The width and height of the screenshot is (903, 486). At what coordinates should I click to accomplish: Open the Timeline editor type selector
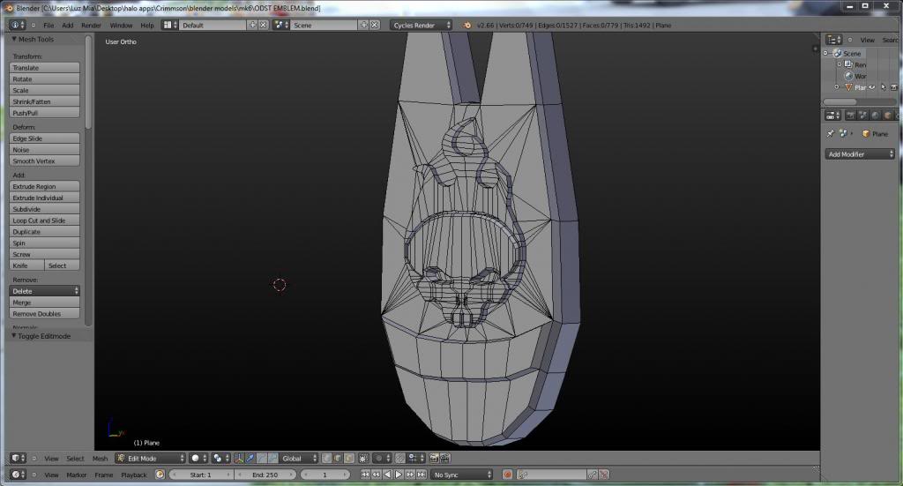[19, 475]
